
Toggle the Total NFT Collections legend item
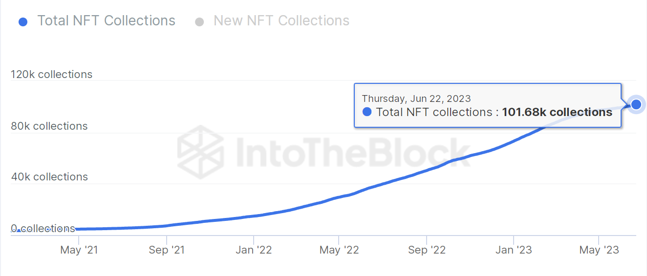pyautogui.click(x=97, y=21)
